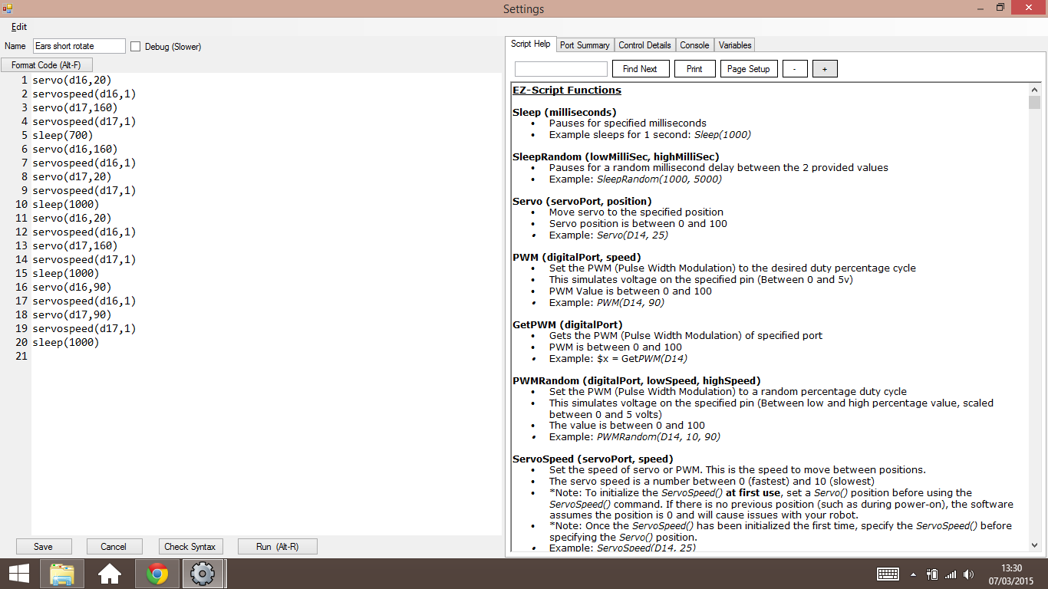
Task: Check the script syntax
Action: (x=190, y=546)
